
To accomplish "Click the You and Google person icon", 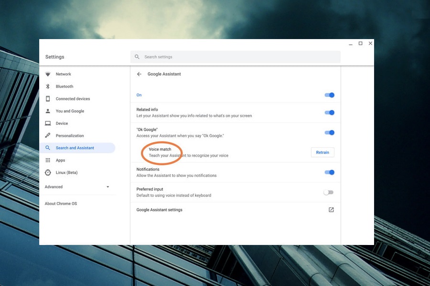I will [x=48, y=111].
